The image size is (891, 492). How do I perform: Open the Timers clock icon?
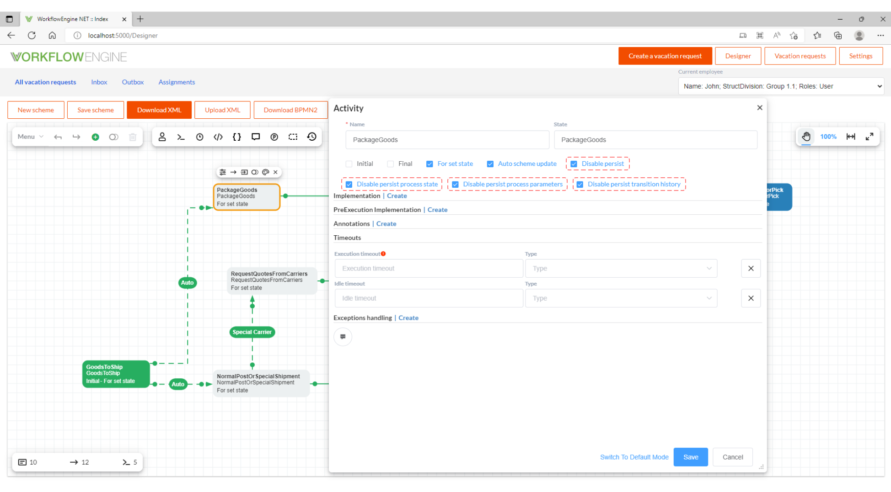coord(199,137)
